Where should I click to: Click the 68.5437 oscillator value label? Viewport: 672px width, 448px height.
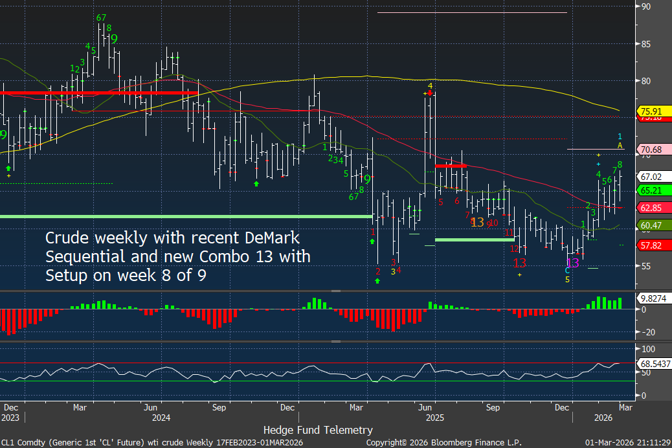(652, 364)
